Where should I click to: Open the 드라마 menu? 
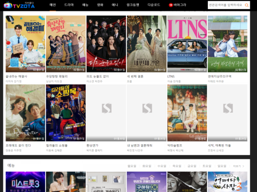pos(69,5)
